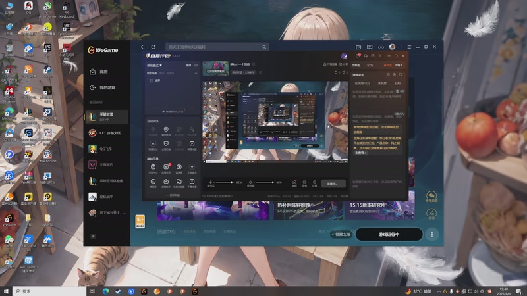This screenshot has width=527, height=296.
Task: Open the red-badged message icon in 直播伴侣 title bar
Action: click(358, 56)
